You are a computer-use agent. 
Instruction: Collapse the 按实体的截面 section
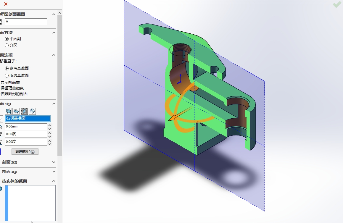click(x=54, y=181)
